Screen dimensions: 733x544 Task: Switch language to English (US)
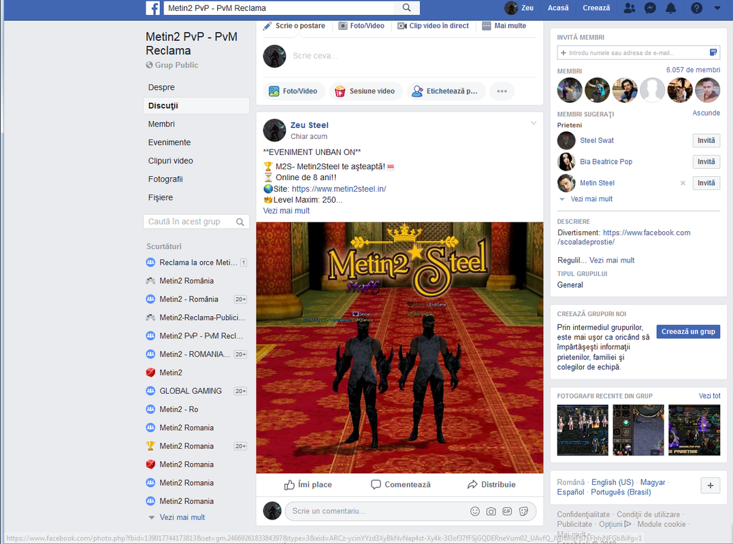(x=613, y=482)
